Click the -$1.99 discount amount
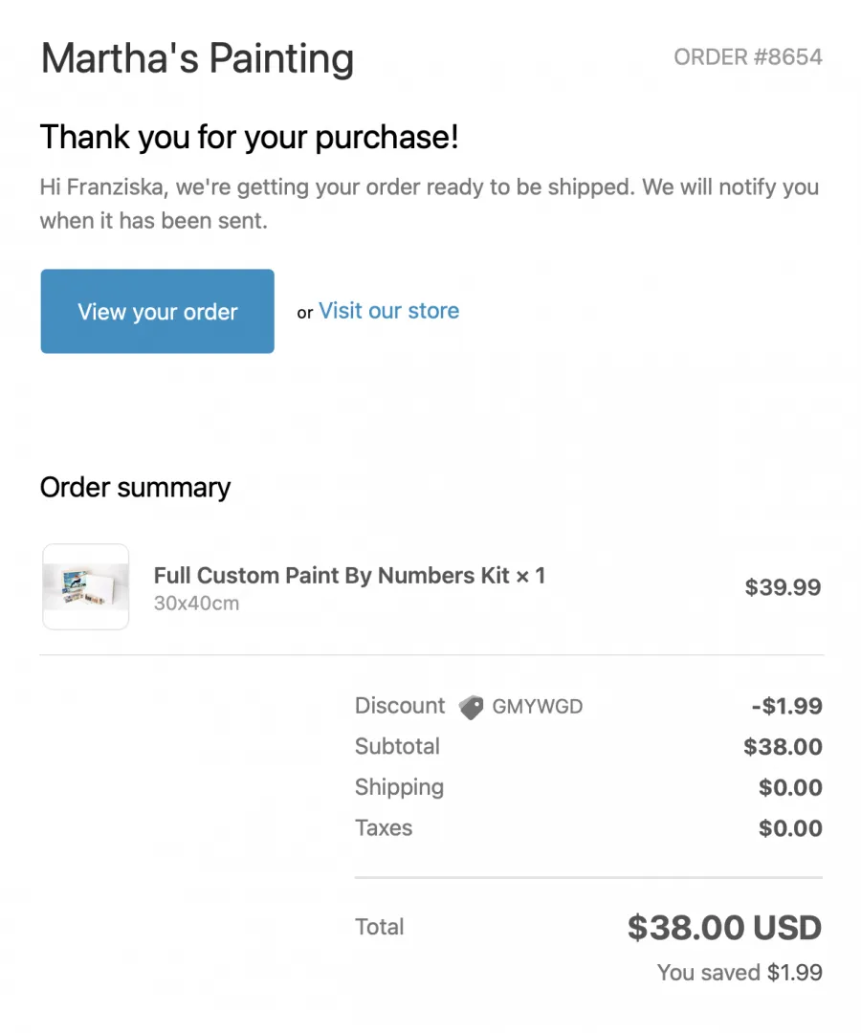Screen dimensions: 861x1033 tap(786, 706)
